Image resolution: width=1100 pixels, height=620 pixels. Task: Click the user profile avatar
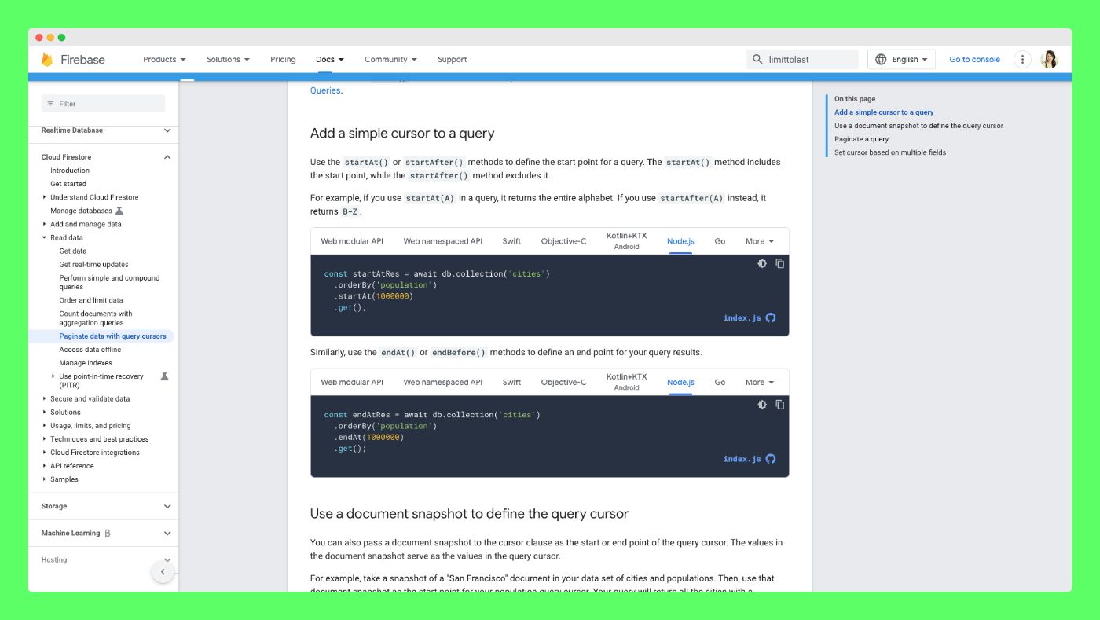pos(1049,60)
